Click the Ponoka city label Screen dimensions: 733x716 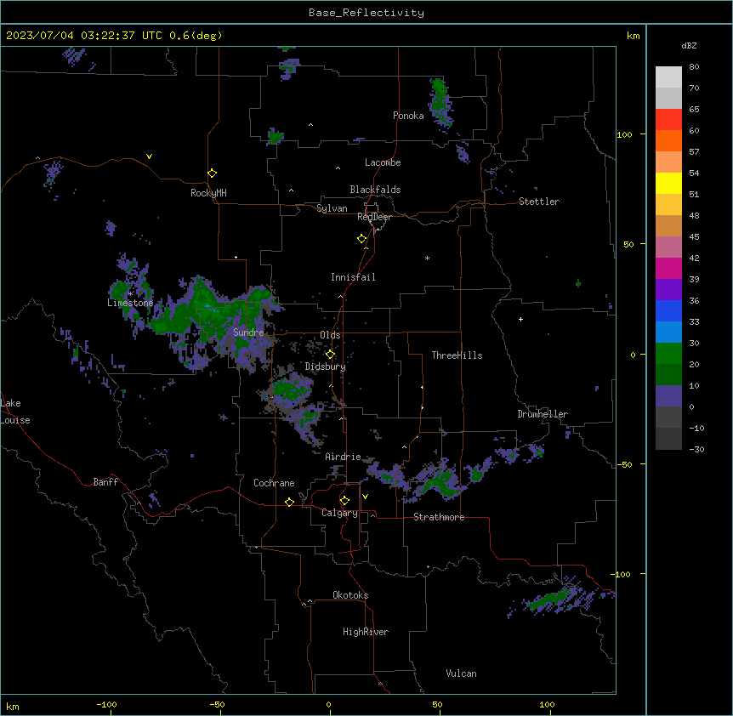click(408, 116)
